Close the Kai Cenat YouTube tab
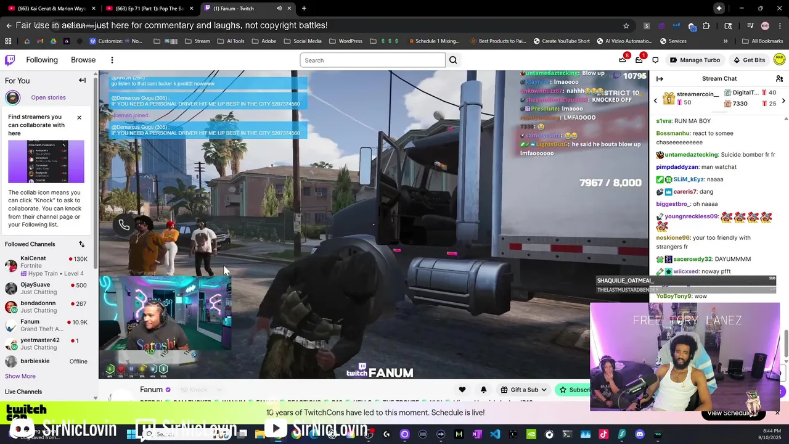The height and width of the screenshot is (444, 789). tap(94, 9)
